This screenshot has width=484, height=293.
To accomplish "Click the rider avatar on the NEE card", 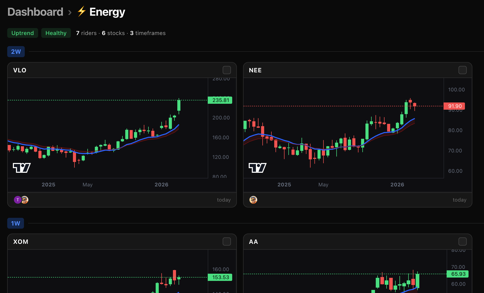I will (x=253, y=200).
